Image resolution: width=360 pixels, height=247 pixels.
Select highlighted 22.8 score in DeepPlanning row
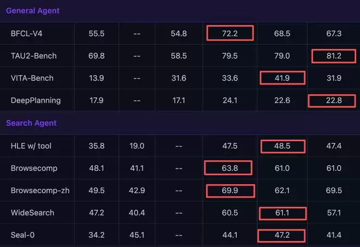pyautogui.click(x=332, y=100)
